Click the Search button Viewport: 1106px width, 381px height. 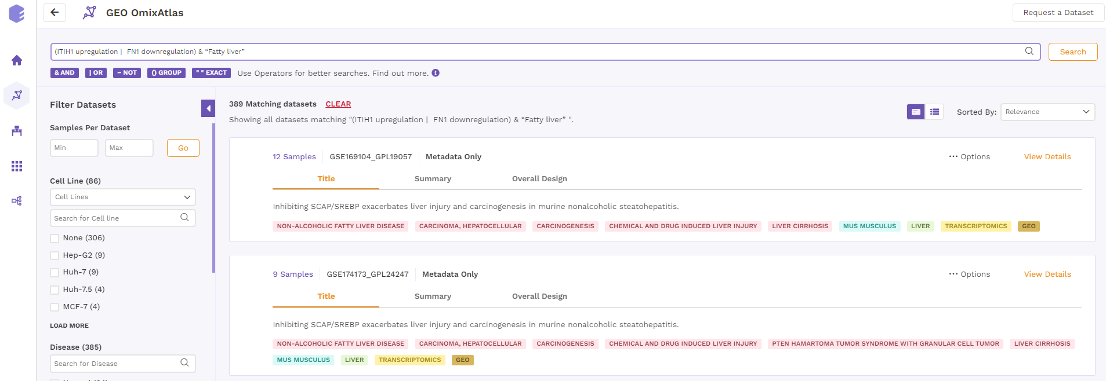(x=1073, y=52)
